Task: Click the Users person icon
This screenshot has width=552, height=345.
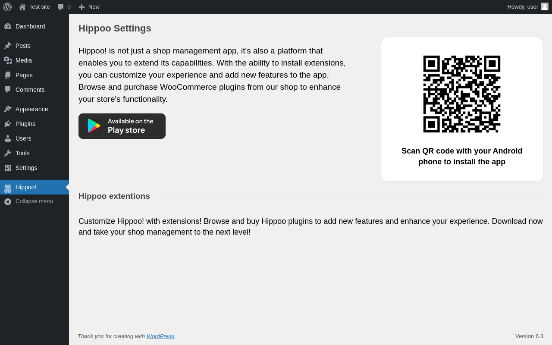Action: tap(8, 138)
